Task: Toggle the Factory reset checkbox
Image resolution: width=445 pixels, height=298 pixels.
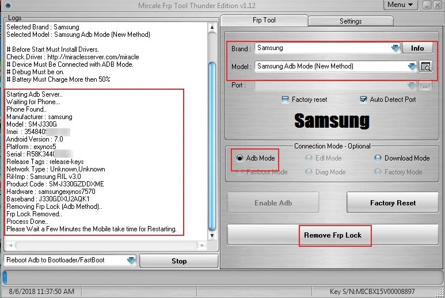Action: coord(285,100)
